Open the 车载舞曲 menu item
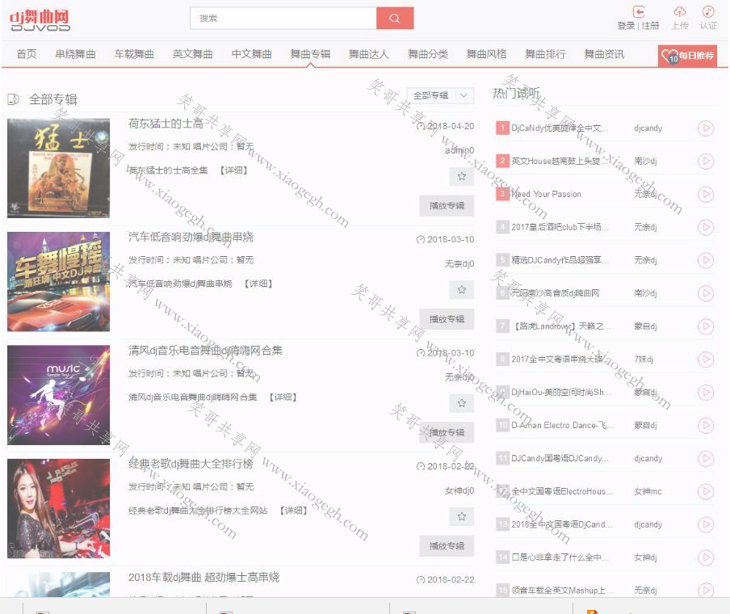 (134, 54)
